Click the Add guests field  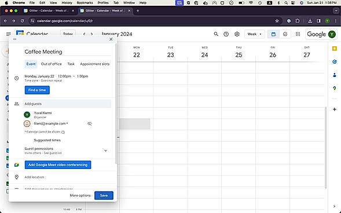(67, 104)
